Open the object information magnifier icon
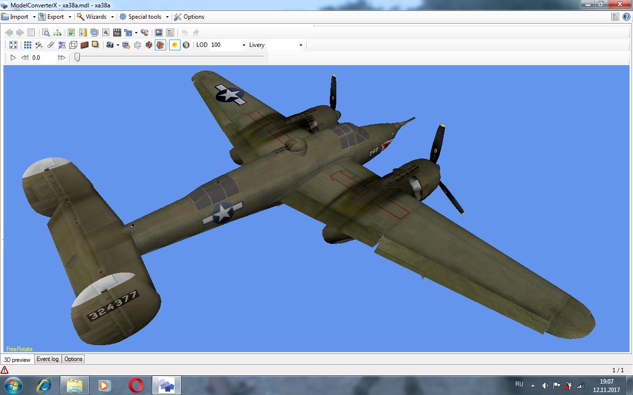Screen dimensions: 633x395 pyautogui.click(x=45, y=33)
